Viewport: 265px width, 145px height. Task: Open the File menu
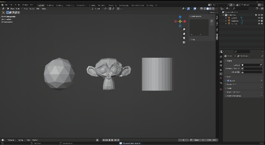click(x=6, y=5)
